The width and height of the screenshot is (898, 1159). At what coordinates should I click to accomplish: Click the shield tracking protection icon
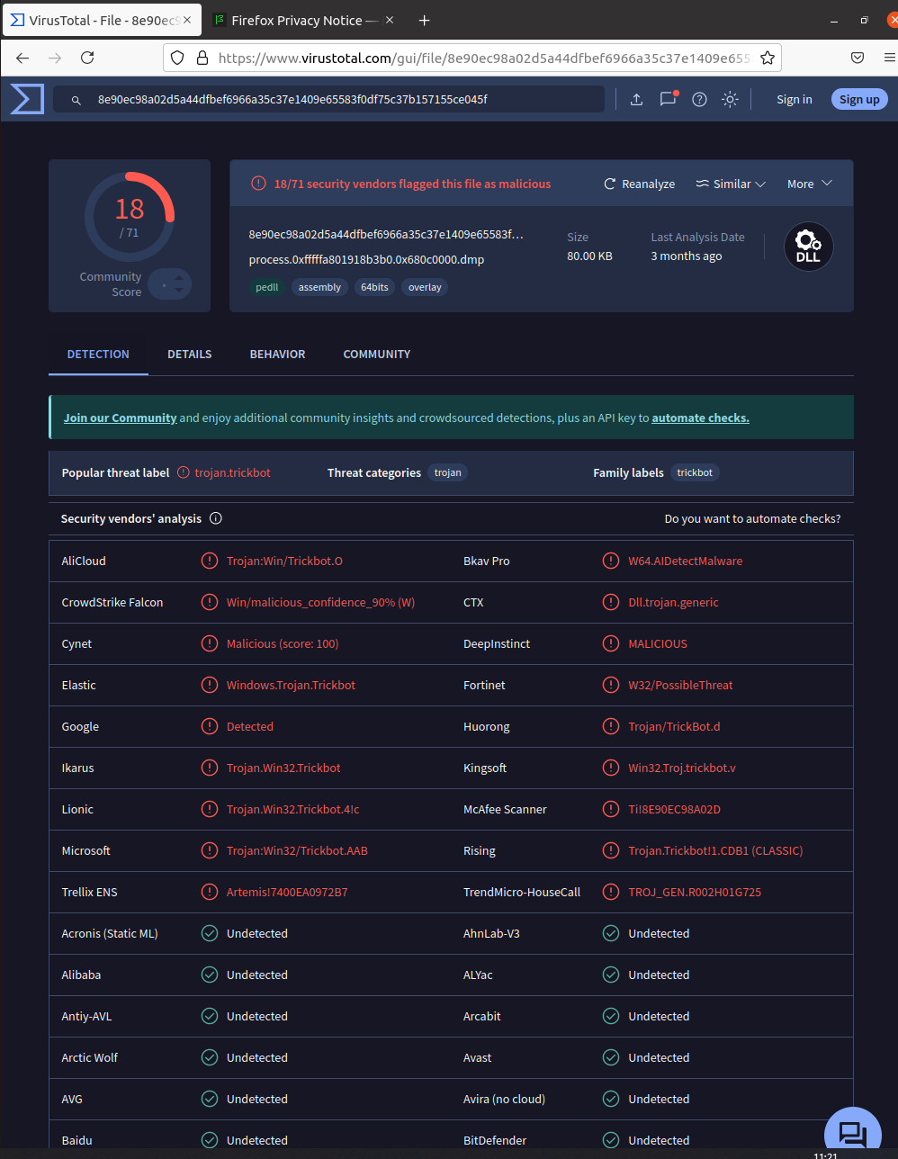[x=177, y=58]
